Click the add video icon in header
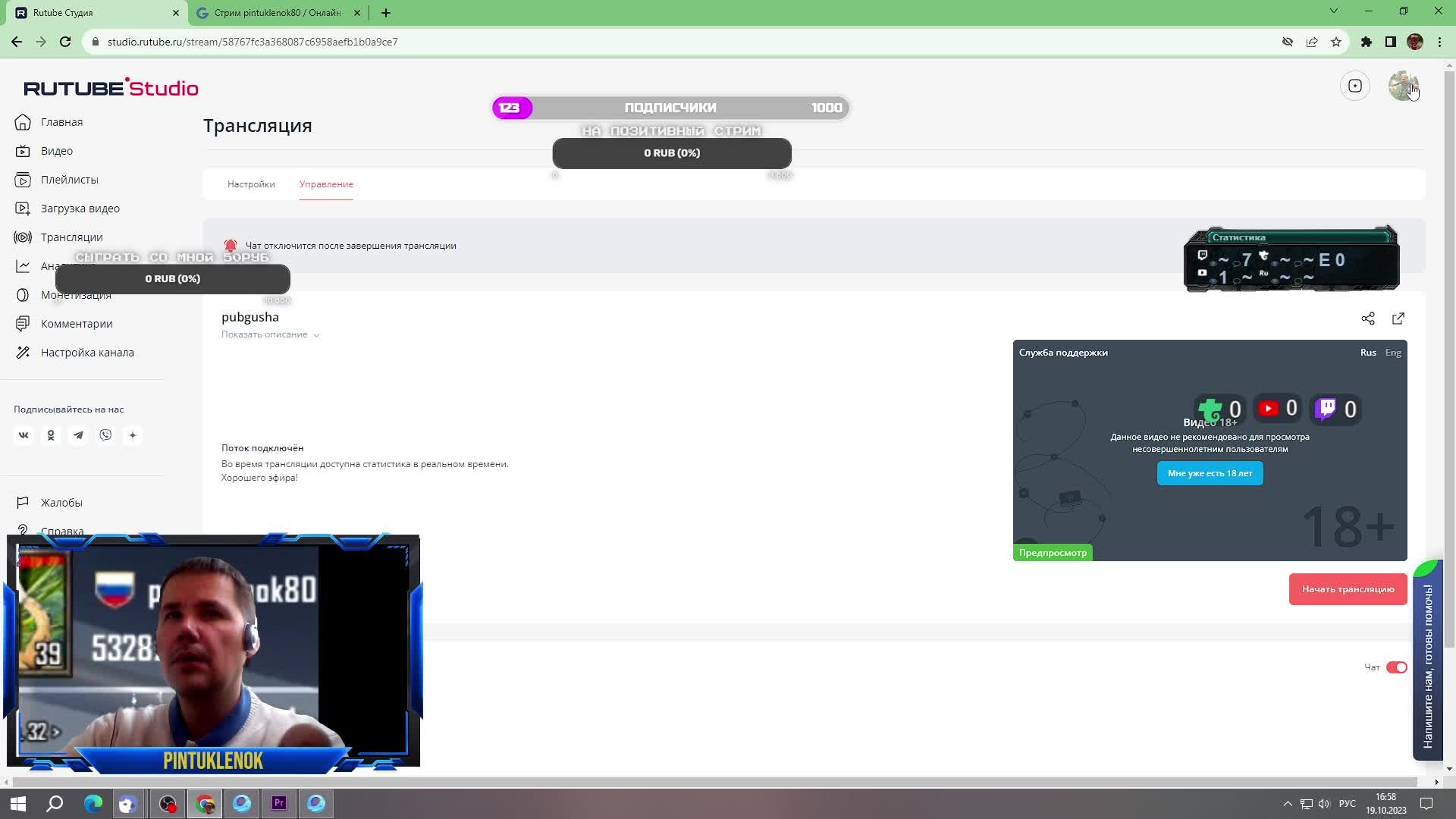This screenshot has width=1456, height=819. click(x=1354, y=86)
